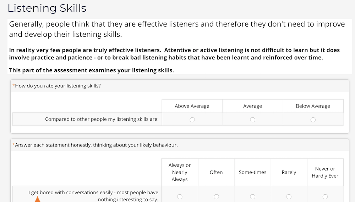Choose Some-times radio for bored with conversations row
Viewport: 355px width, 202px height.
(252, 197)
